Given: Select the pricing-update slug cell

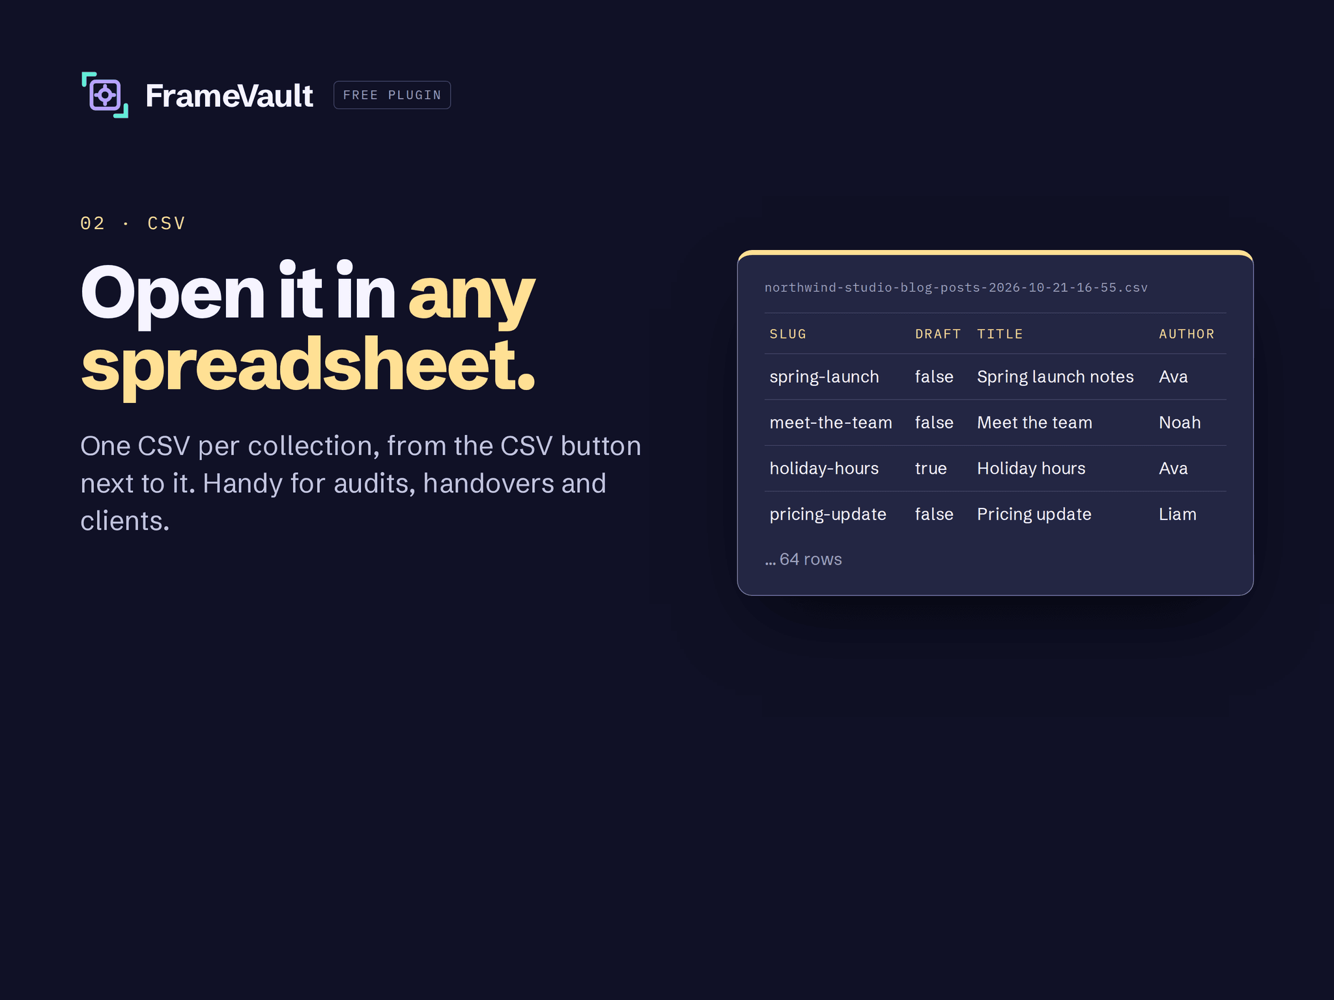Looking at the screenshot, I should [x=828, y=514].
